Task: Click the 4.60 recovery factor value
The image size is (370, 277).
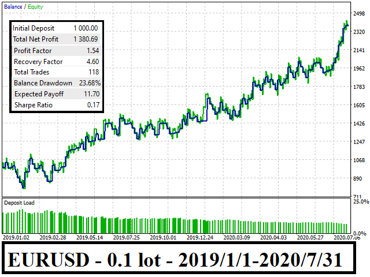Action: tap(92, 62)
